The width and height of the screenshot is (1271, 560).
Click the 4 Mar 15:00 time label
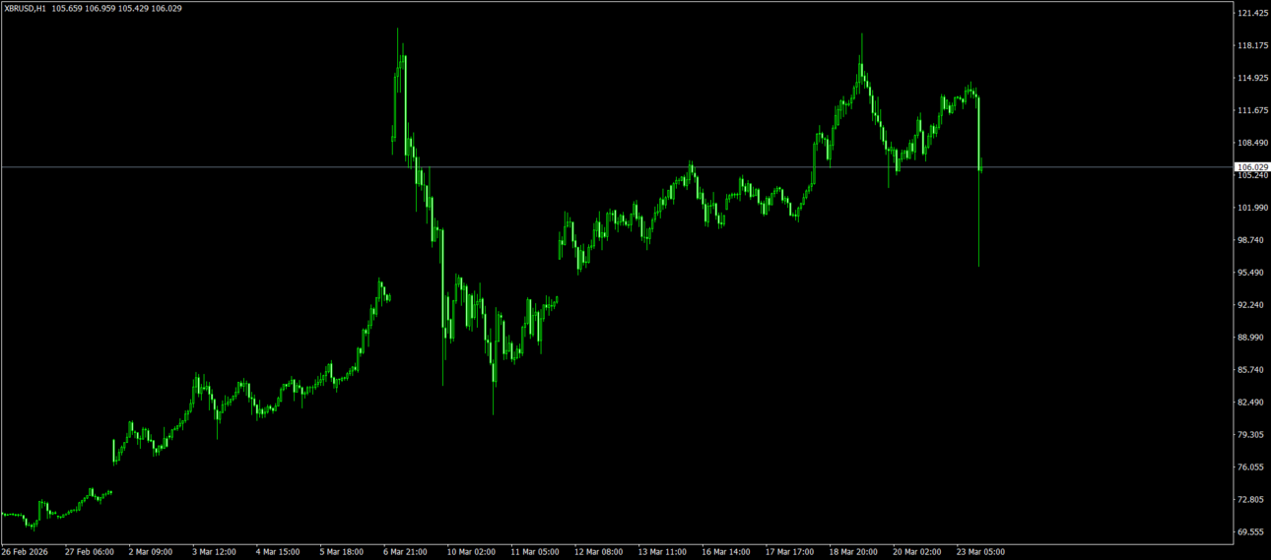pos(278,552)
